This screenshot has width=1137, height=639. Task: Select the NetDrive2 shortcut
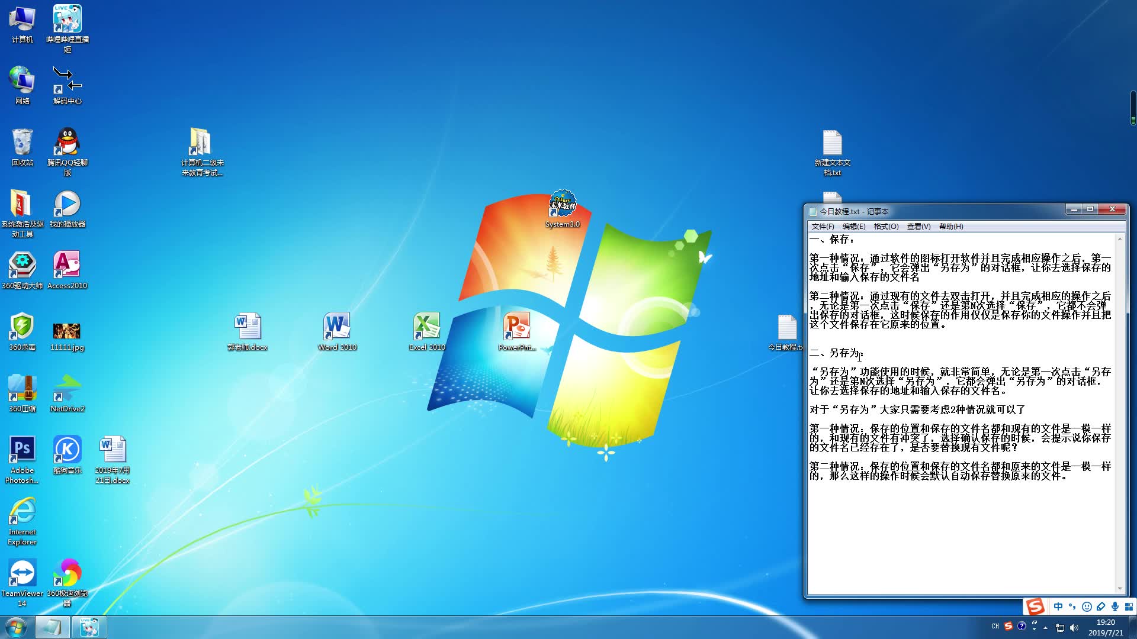(x=68, y=393)
